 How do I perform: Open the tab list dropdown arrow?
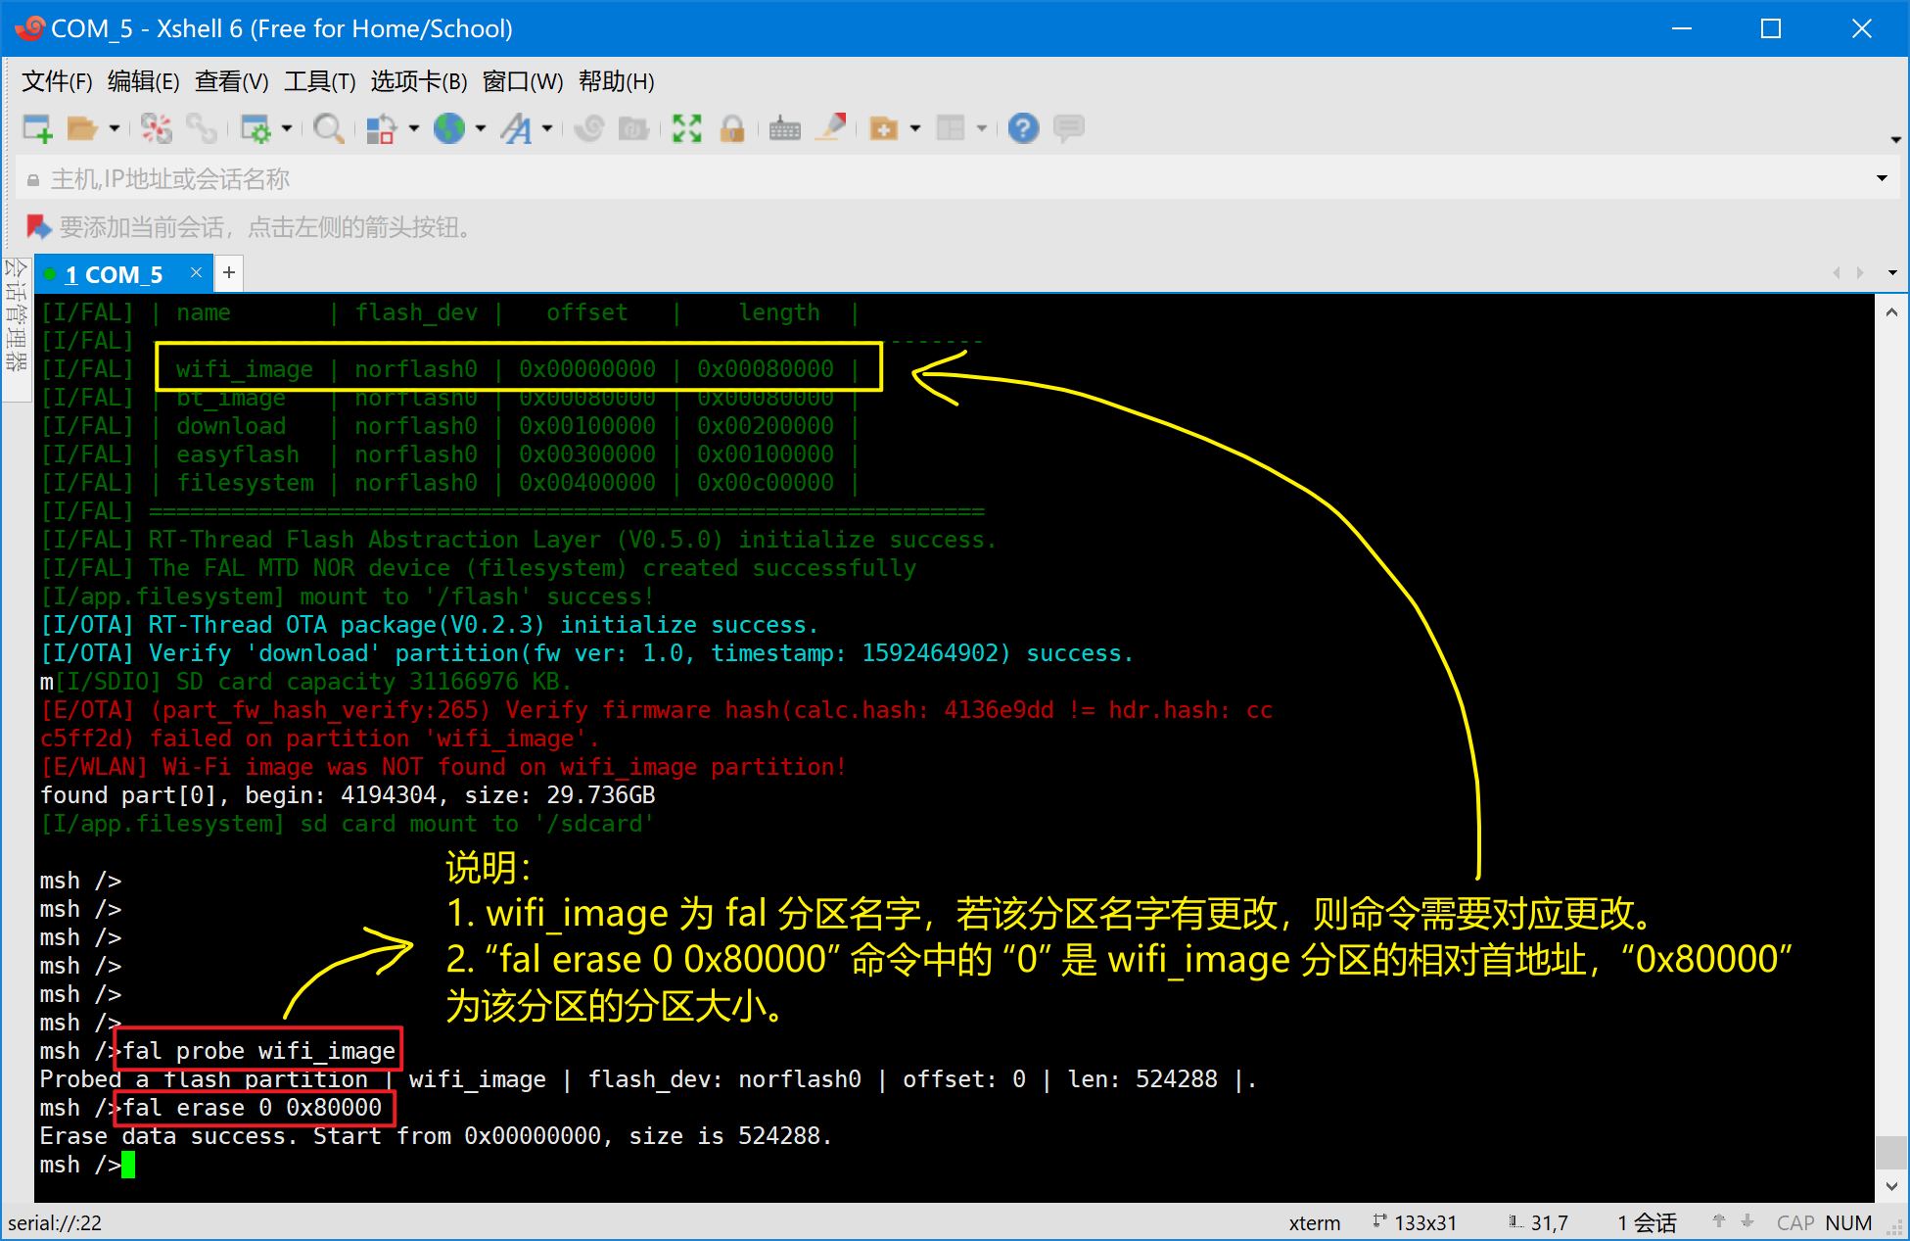coord(1891,272)
